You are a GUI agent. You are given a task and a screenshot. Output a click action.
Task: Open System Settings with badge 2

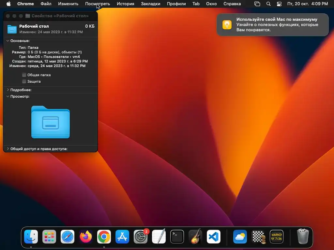141,237
